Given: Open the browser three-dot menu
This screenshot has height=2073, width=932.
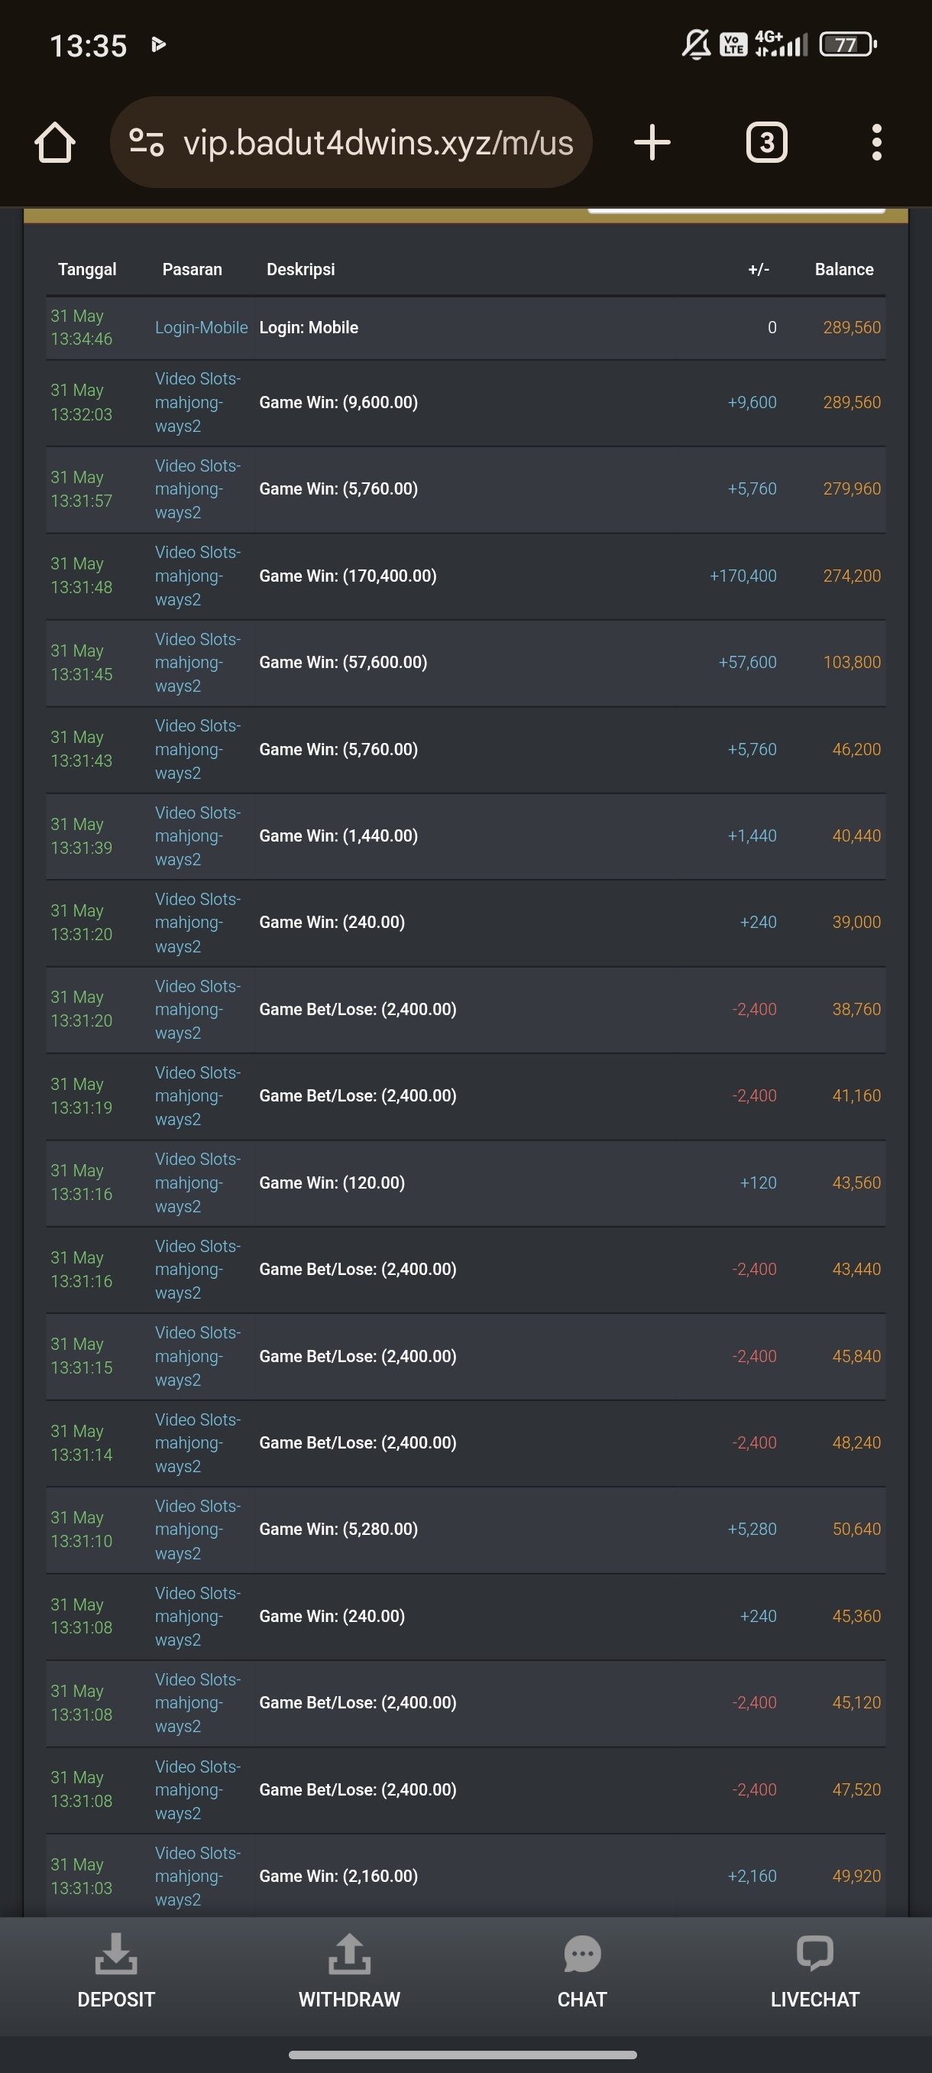Looking at the screenshot, I should click(876, 142).
